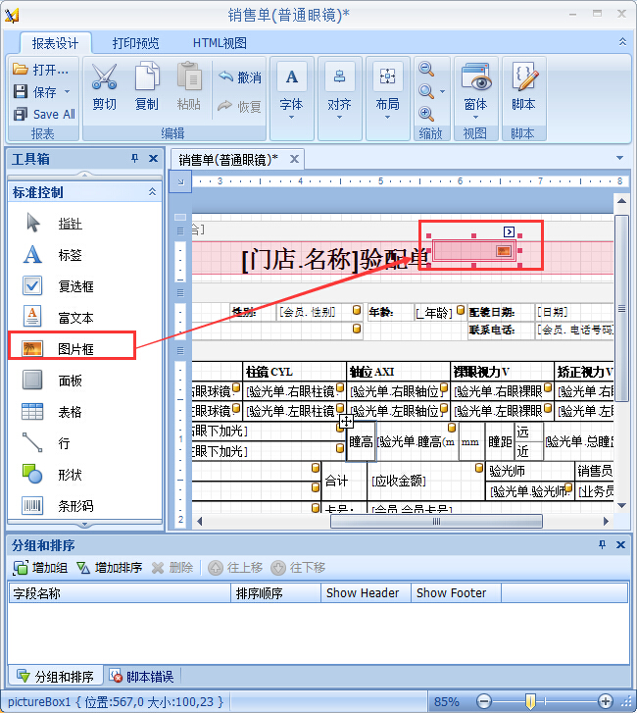Switch to the Script Errors (脚本错误) tab
The height and width of the screenshot is (713, 637).
pyautogui.click(x=143, y=676)
